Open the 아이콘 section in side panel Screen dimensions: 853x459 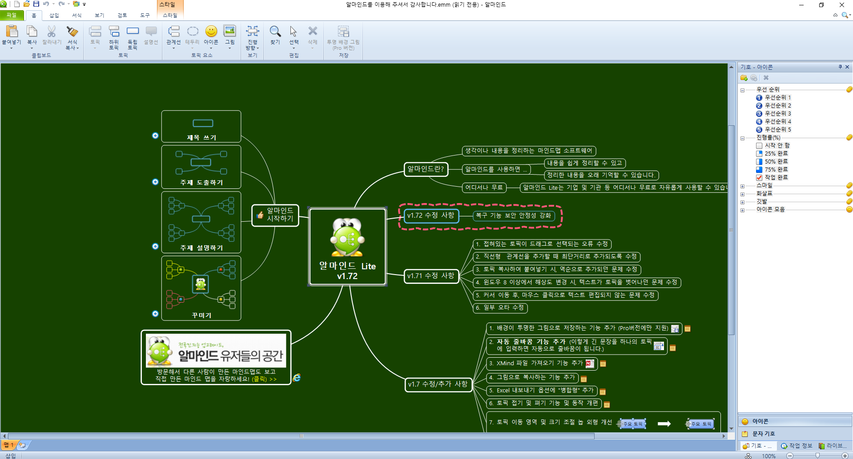coord(795,421)
